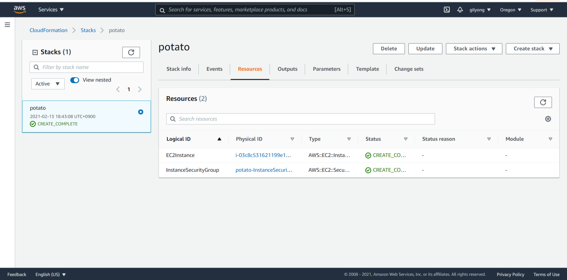Image resolution: width=567 pixels, height=280 pixels.
Task: Collapse the Stacks panel icon
Action: tap(35, 52)
